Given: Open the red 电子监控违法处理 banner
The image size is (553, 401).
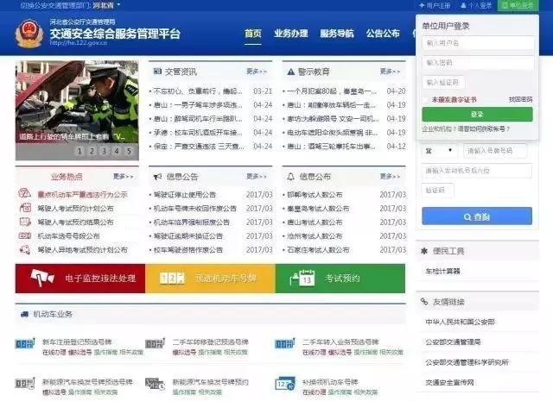Looking at the screenshot, I should 80,279.
